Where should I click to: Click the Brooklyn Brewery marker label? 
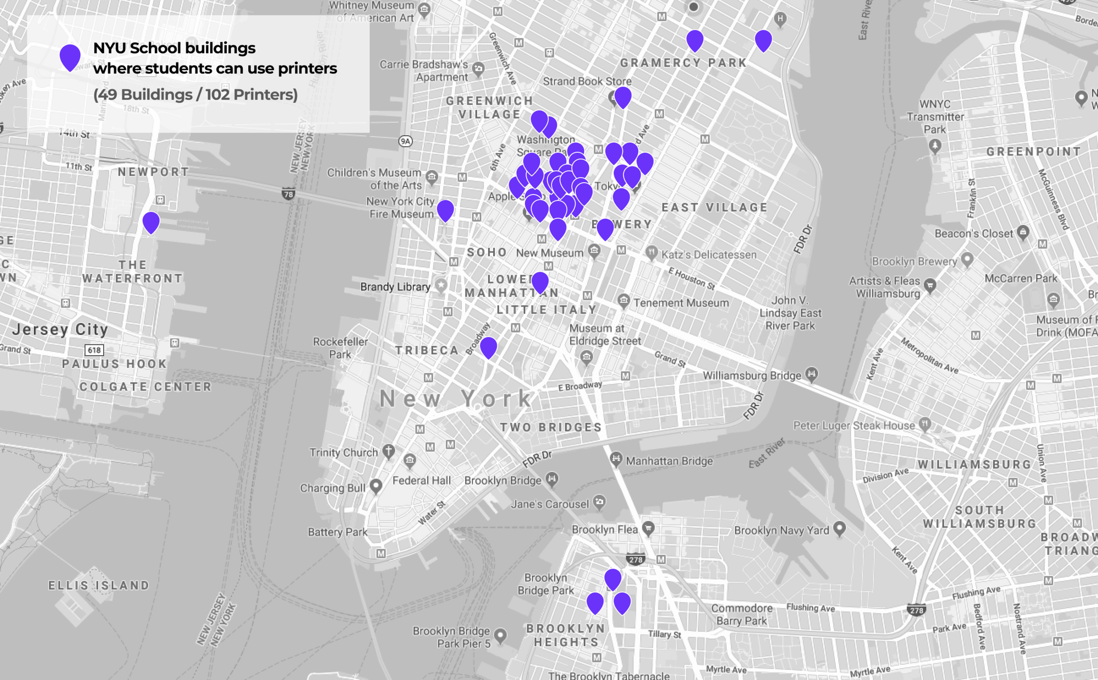coord(914,261)
